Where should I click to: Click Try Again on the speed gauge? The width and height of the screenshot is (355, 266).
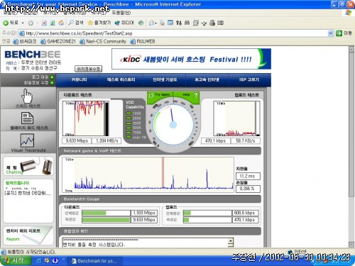(160, 95)
